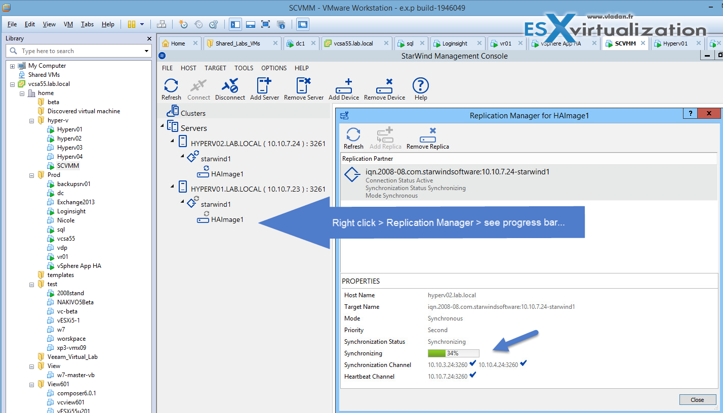723x413 pixels.
Task: Collapse the hyper-v folder
Action: [31, 120]
